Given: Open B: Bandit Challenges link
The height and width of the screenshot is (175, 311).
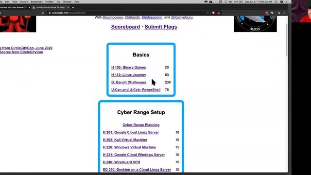Looking at the screenshot, I should click(128, 82).
